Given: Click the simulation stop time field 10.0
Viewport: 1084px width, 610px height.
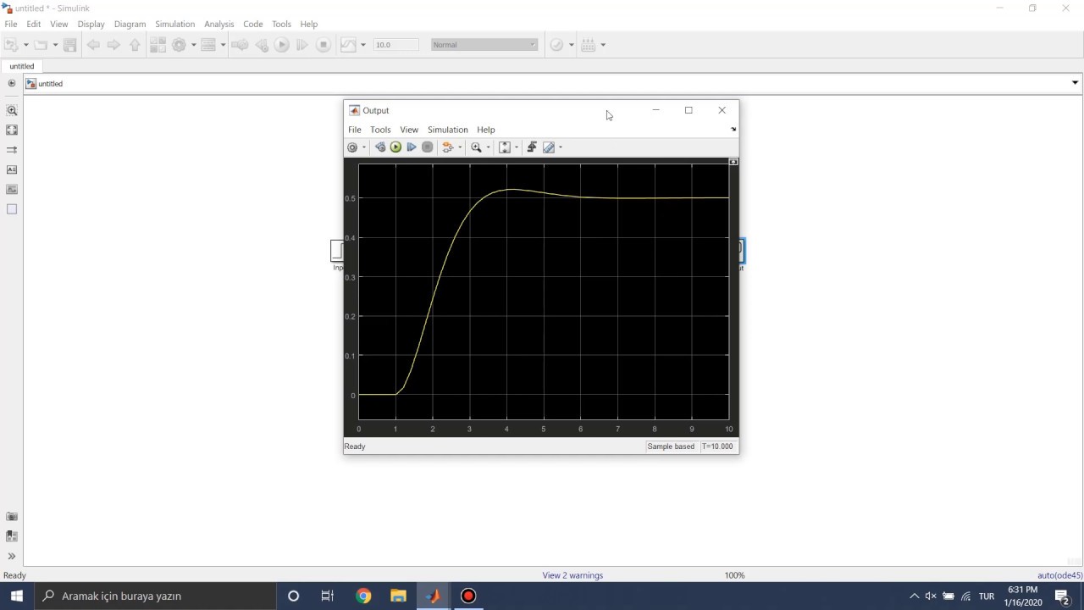Looking at the screenshot, I should pos(395,45).
